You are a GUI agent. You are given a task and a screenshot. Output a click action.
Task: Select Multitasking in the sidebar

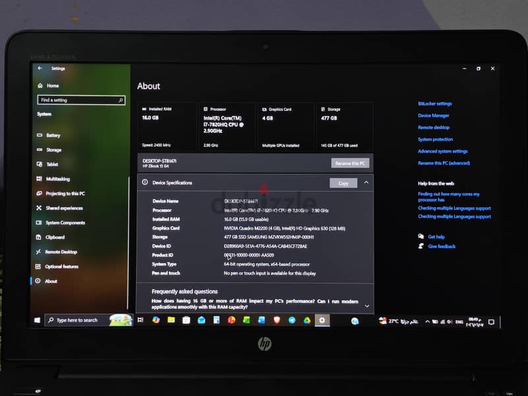(53, 179)
